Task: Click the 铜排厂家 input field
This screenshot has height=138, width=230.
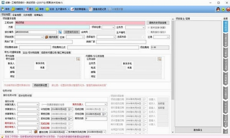Action: click(121, 42)
